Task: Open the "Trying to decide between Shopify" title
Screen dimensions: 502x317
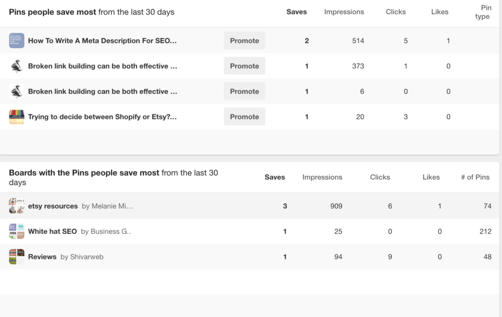Action: 102,117
